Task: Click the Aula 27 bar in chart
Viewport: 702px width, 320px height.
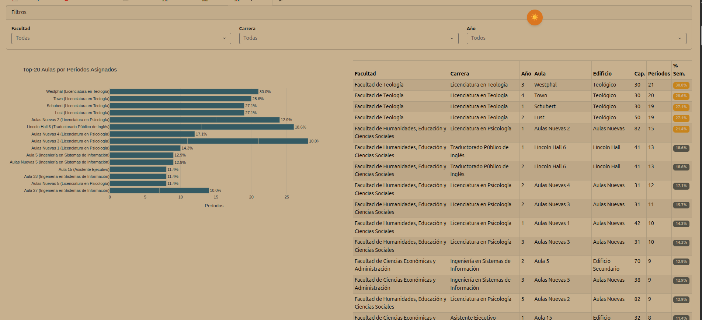Action: (159, 191)
